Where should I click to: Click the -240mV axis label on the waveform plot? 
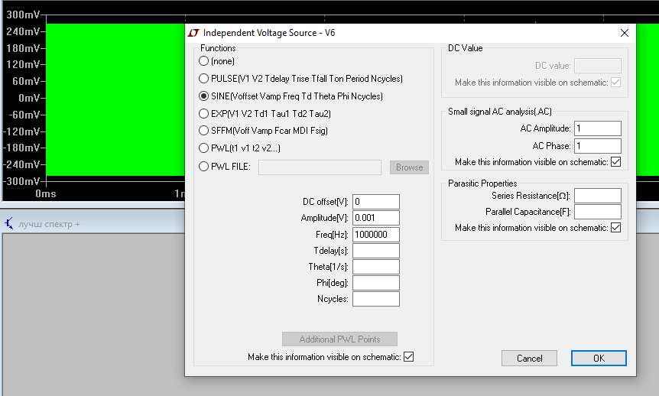coord(21,164)
